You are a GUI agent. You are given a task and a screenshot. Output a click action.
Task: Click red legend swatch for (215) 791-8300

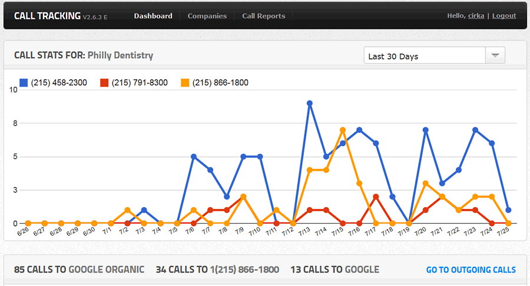tap(104, 83)
